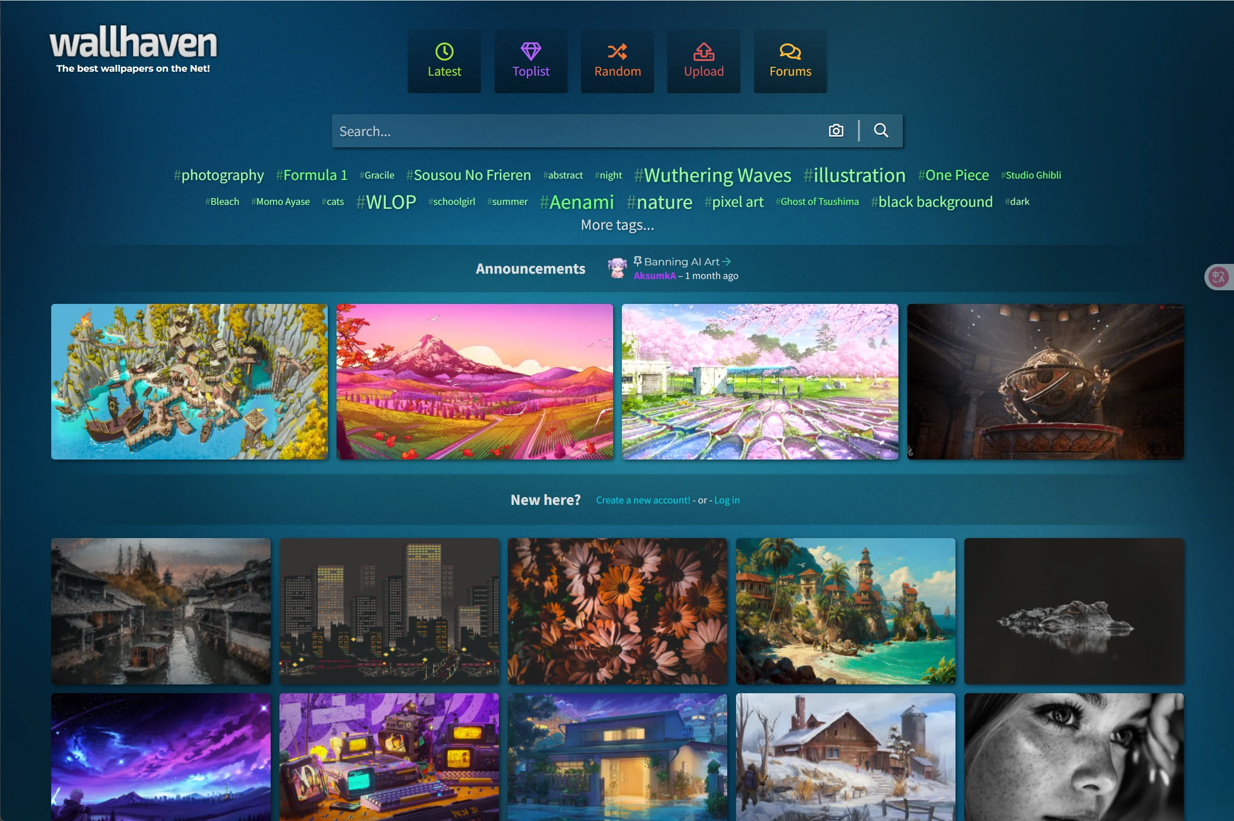Screen dimensions: 1234x821
Task: Click the Upload tray icon
Action: [703, 51]
